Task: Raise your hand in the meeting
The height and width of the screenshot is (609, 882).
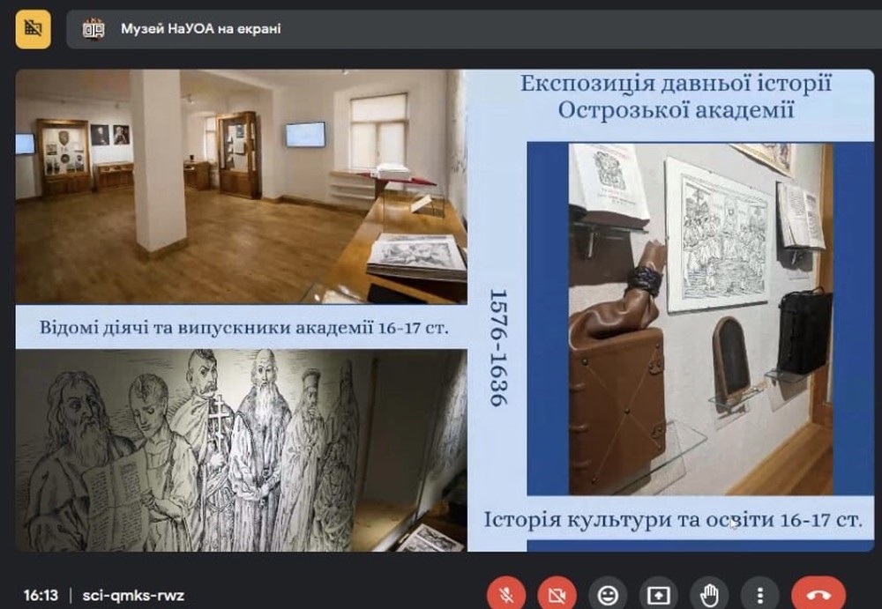Action: [709, 595]
